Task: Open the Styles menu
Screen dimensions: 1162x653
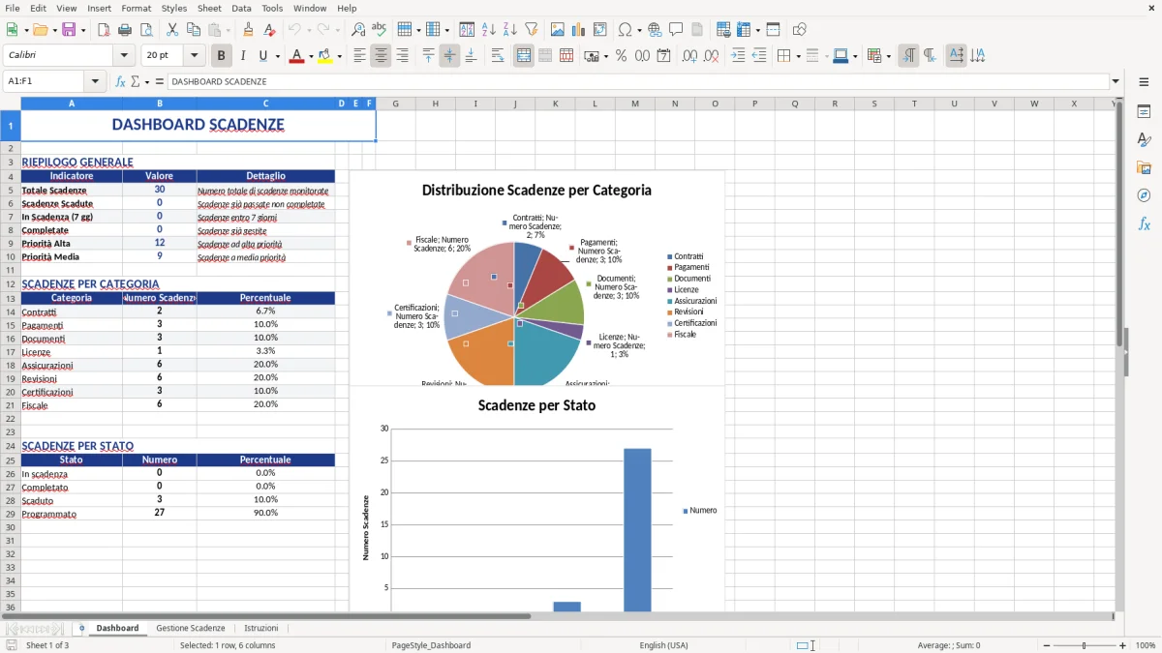Action: [x=174, y=8]
